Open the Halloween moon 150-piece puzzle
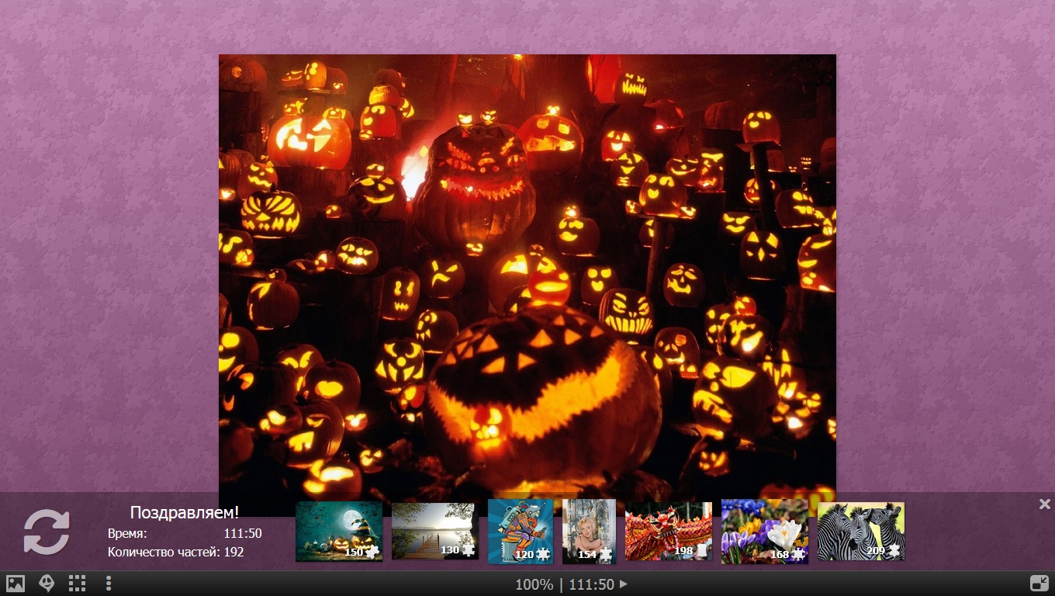This screenshot has width=1055, height=596. tap(339, 531)
